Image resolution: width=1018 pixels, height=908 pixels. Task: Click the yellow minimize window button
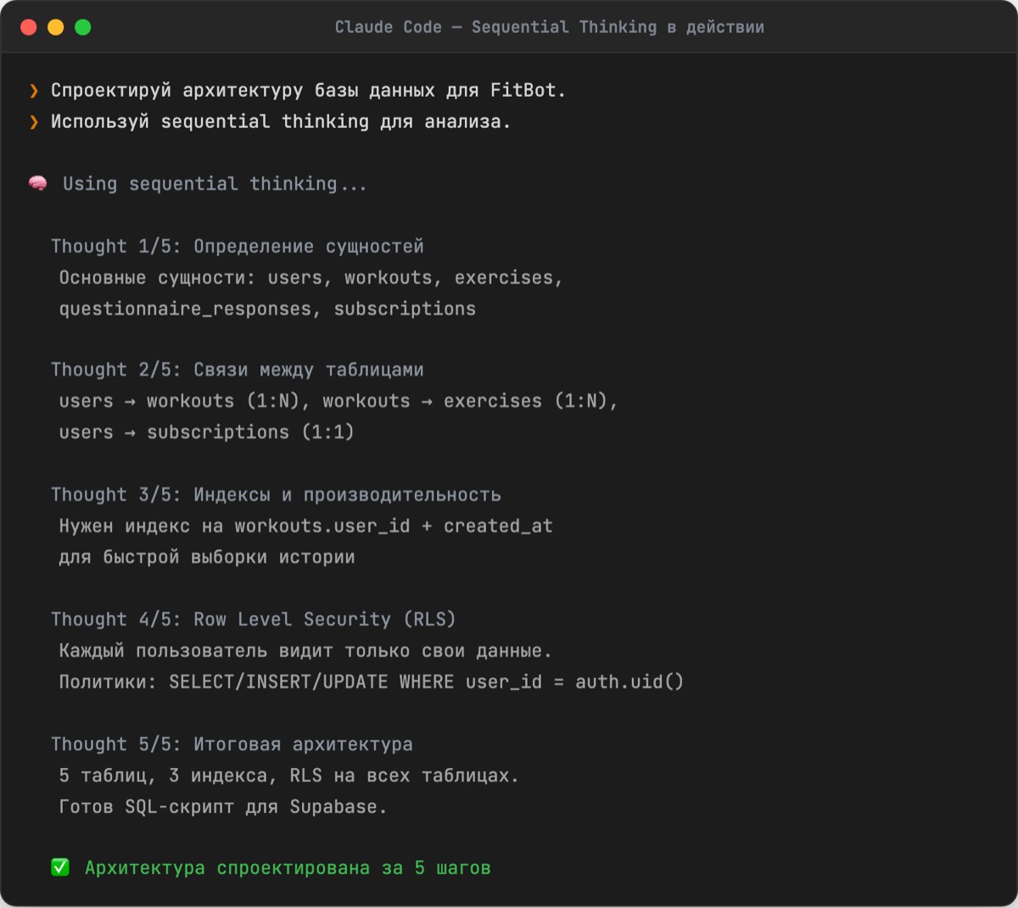(55, 27)
